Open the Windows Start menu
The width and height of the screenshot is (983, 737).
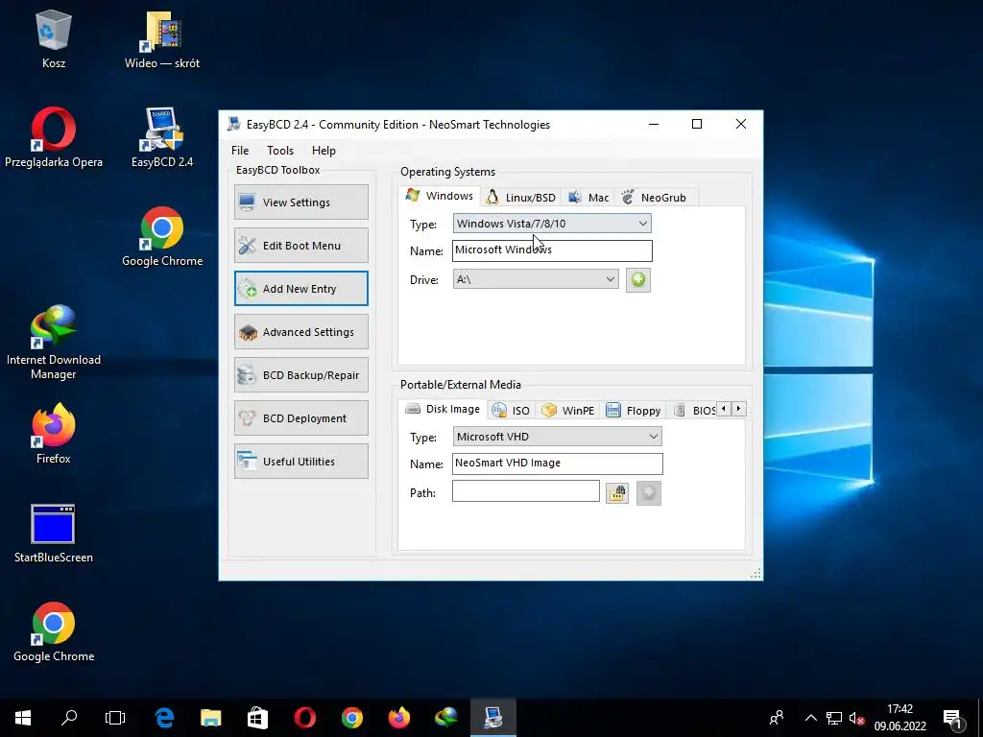point(23,718)
